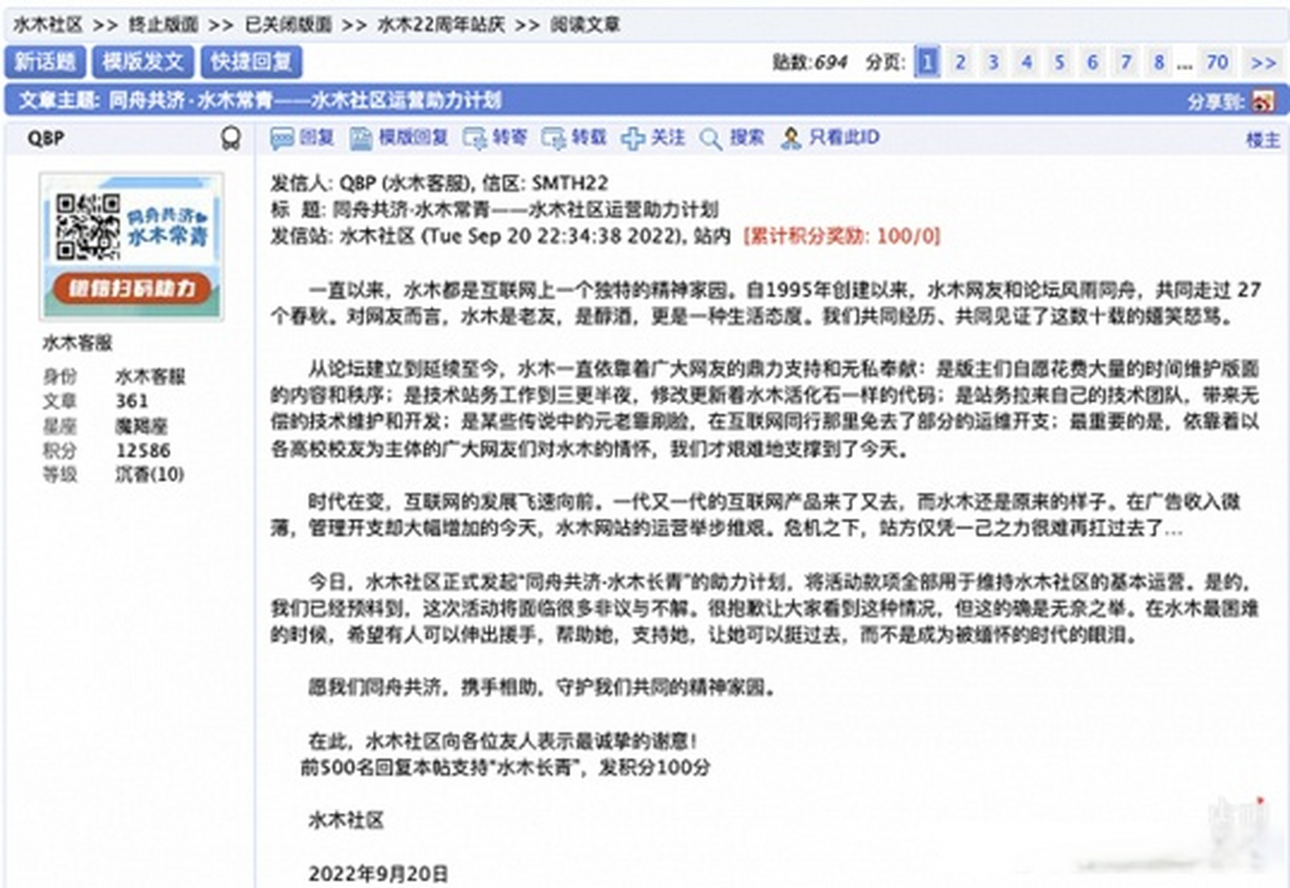Open 水木22周年站庆 board from breadcrumb
Image resolution: width=1290 pixels, height=888 pixels.
[441, 23]
